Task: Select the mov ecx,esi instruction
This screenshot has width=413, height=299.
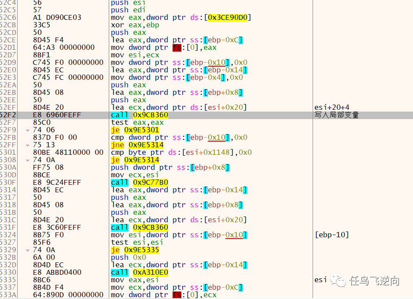Action: 135,175
